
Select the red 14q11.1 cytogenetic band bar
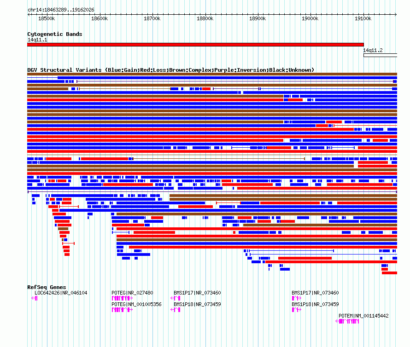195,45
